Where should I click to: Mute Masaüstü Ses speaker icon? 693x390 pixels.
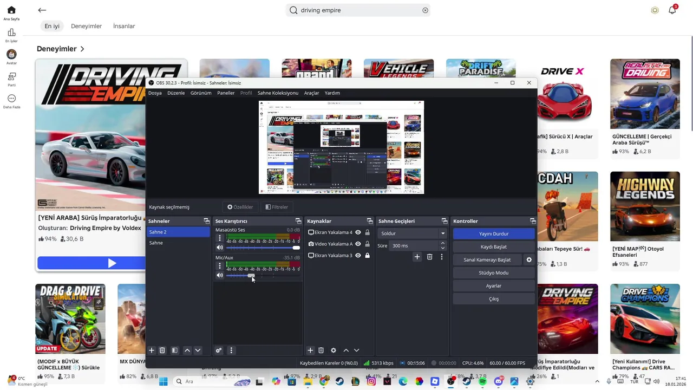pyautogui.click(x=220, y=248)
